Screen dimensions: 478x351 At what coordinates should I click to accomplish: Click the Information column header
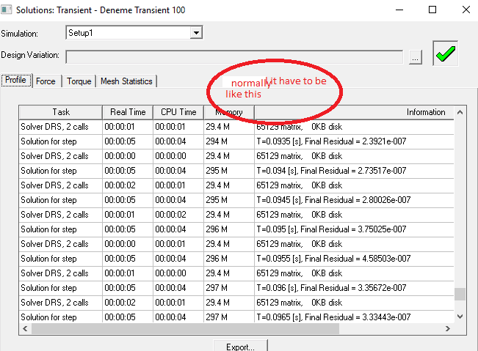click(x=426, y=112)
